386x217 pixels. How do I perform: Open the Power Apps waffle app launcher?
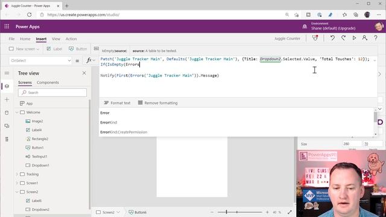7,27
